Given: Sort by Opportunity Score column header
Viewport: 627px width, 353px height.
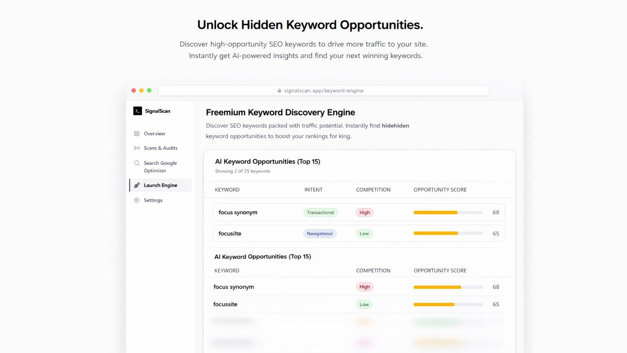Looking at the screenshot, I should [440, 190].
